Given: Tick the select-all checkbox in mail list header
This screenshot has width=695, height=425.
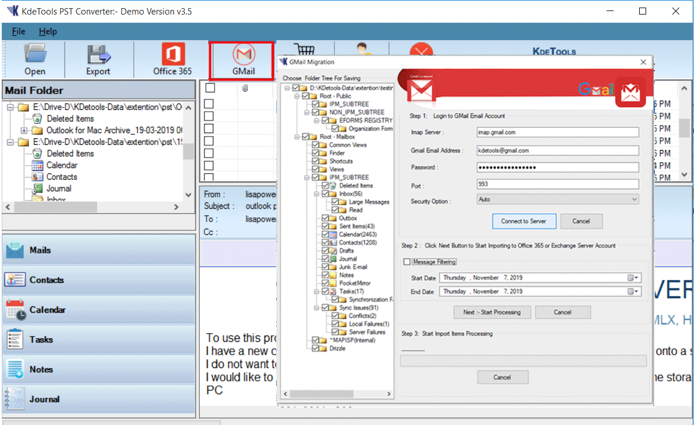Looking at the screenshot, I should point(210,88).
